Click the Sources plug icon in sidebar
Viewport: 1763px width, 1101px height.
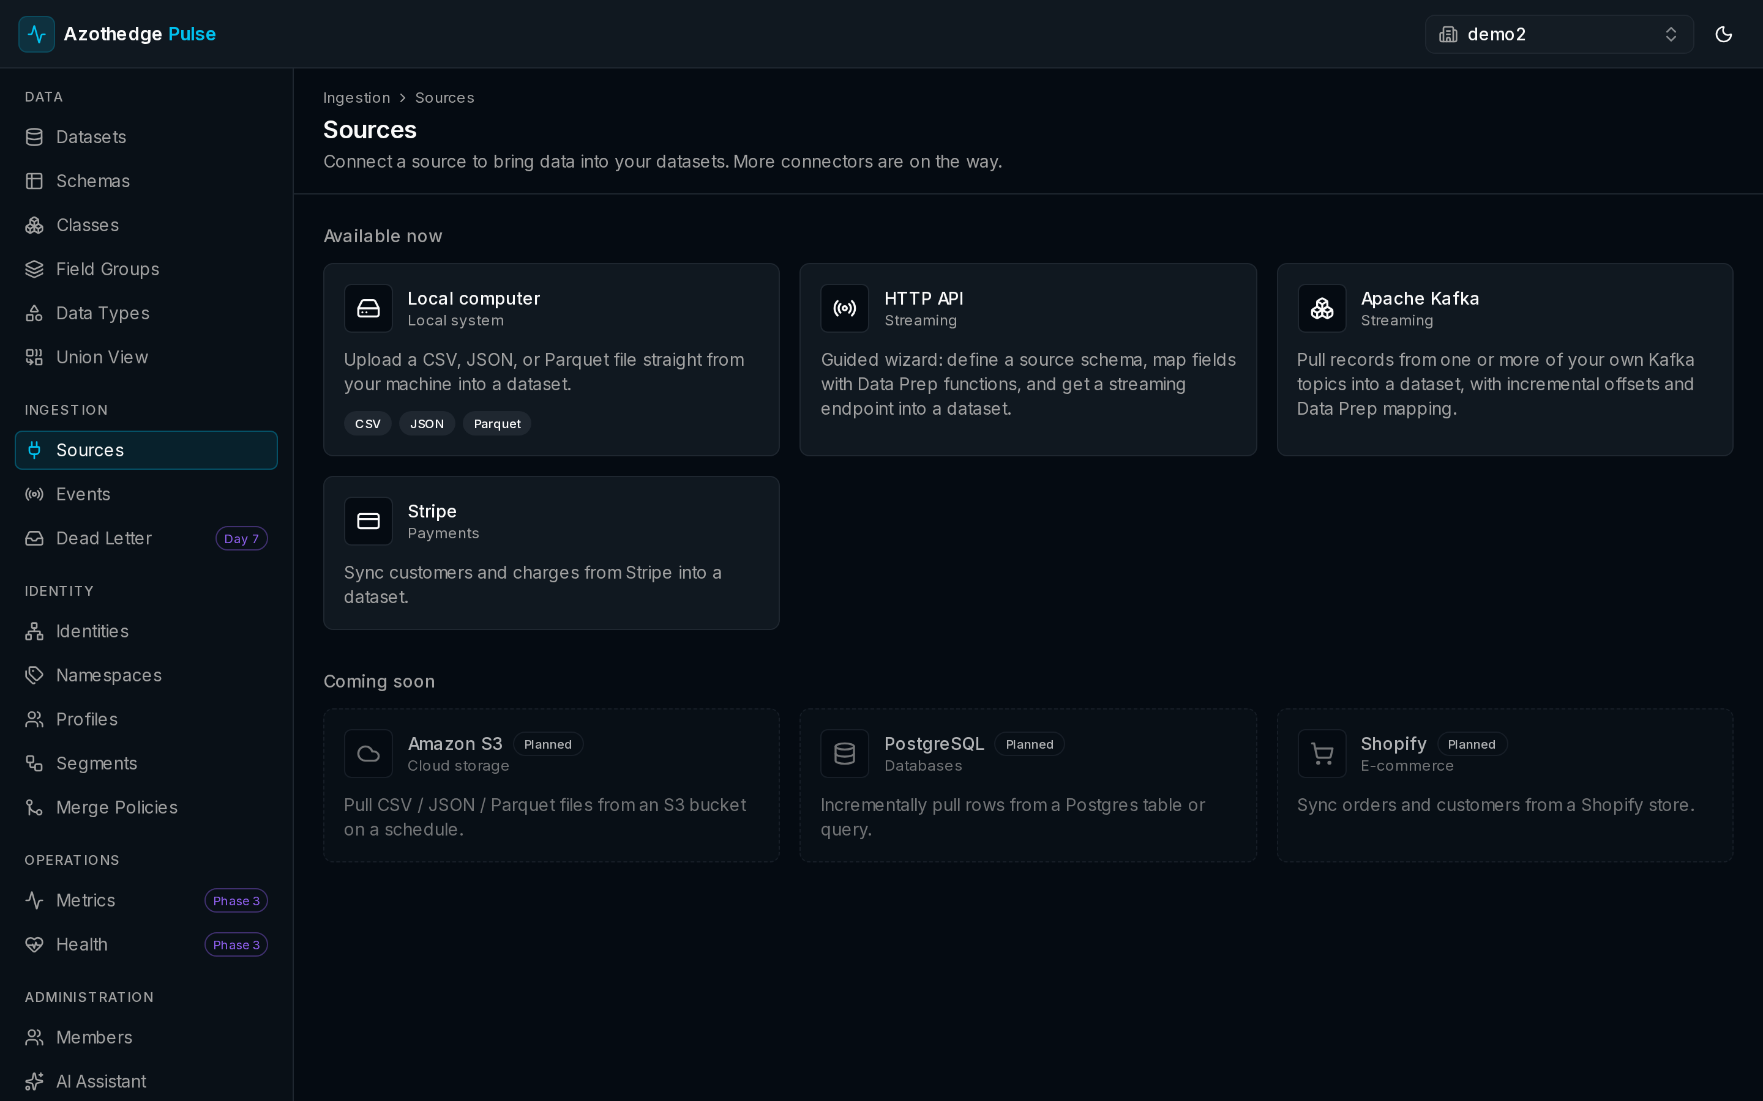pos(34,450)
